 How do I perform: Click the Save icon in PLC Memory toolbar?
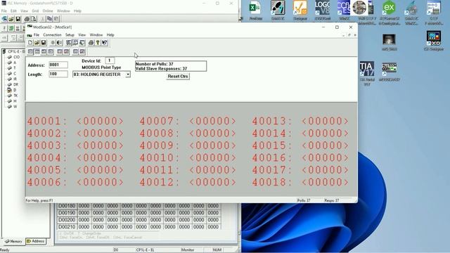click(18, 19)
